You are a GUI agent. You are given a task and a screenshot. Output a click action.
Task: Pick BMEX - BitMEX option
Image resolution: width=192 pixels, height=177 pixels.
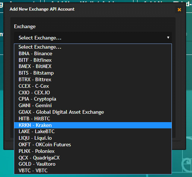coord(93,67)
